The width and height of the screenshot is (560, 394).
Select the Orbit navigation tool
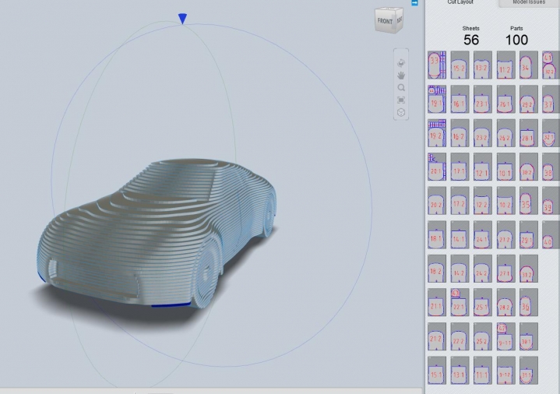coord(401,62)
